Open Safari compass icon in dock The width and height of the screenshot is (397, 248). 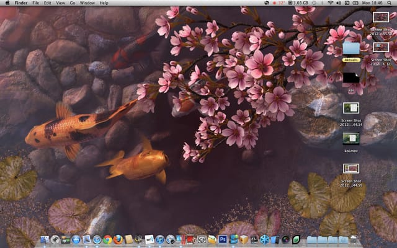click(x=97, y=239)
